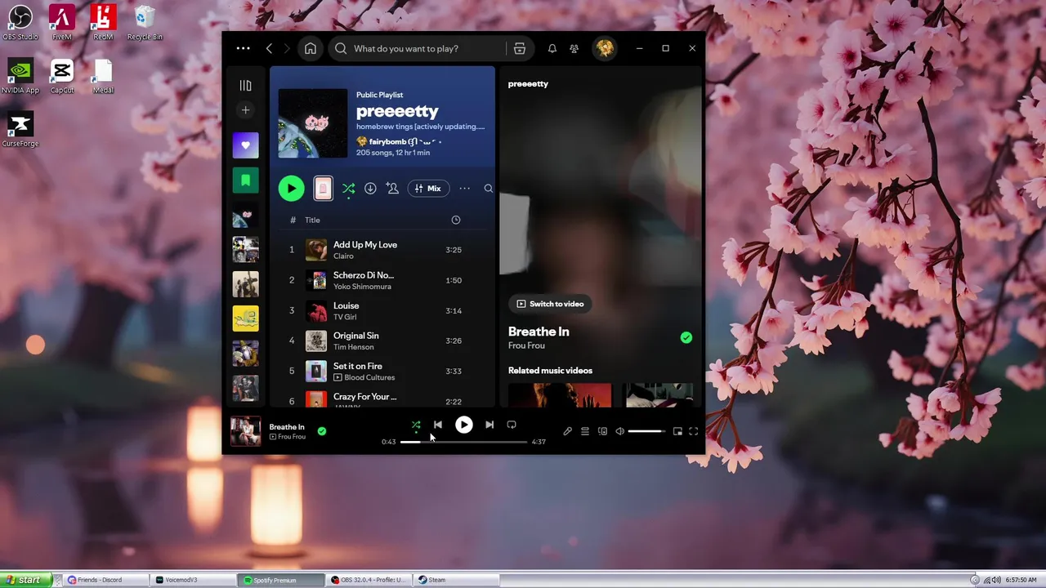Viewport: 1046px width, 588px height.
Task: Play the preeeetty playlist with green button
Action: [x=291, y=189]
